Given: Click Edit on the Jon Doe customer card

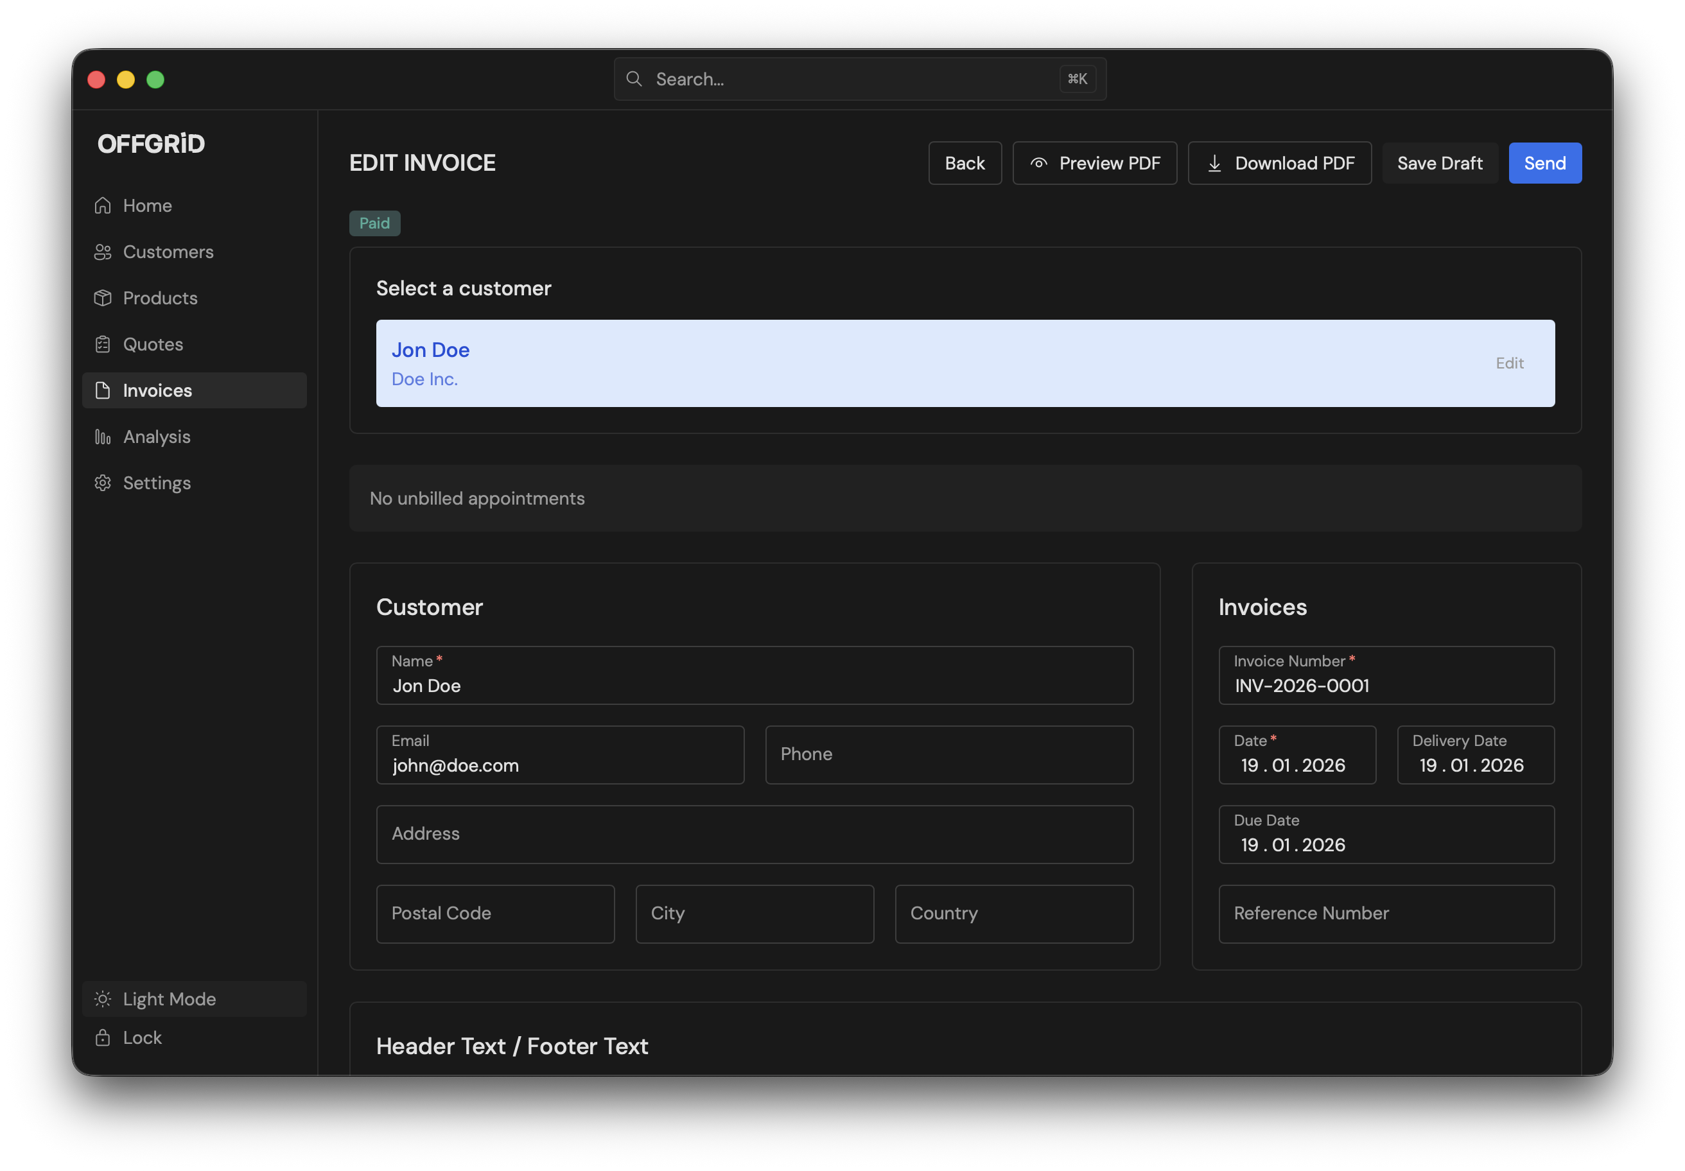Looking at the screenshot, I should coord(1509,363).
